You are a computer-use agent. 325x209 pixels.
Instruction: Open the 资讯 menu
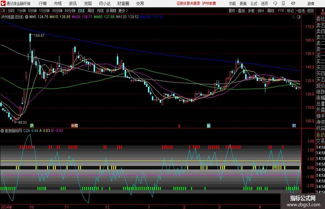pos(73,3)
